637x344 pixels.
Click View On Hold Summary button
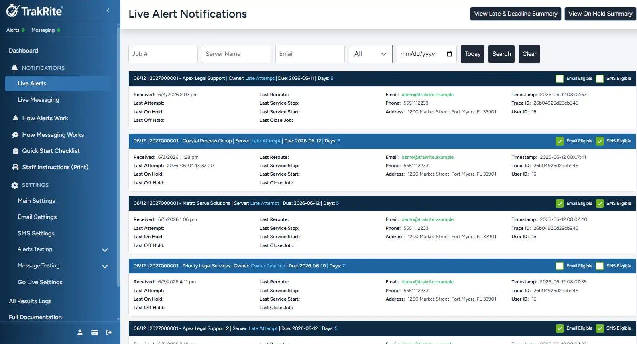600,14
